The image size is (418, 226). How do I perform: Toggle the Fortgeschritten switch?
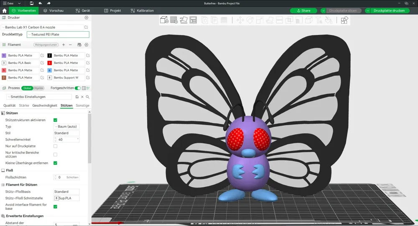click(x=78, y=88)
